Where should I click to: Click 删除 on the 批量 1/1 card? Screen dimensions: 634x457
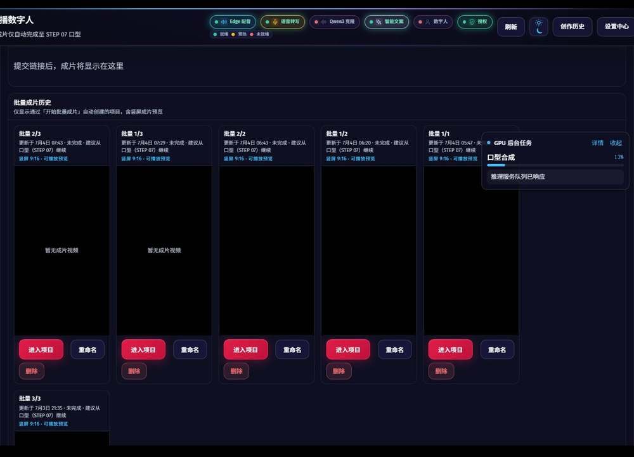(441, 371)
